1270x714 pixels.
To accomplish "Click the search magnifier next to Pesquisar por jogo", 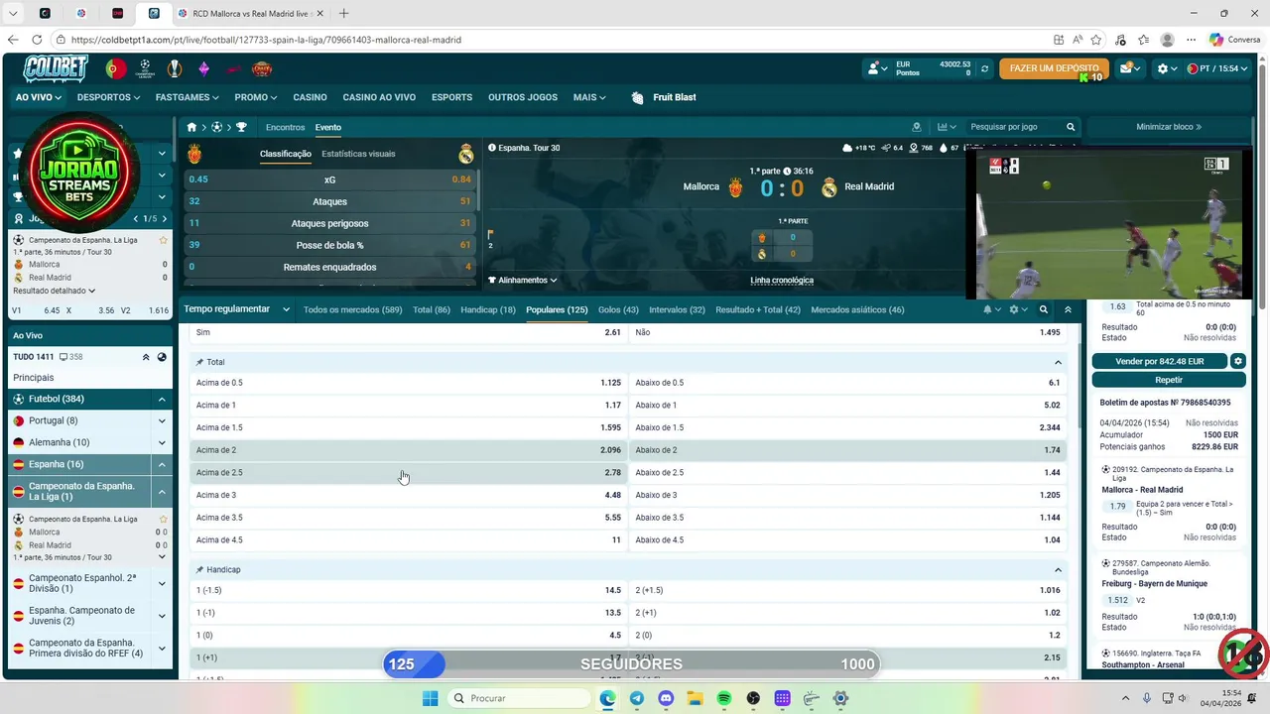I will click(x=1071, y=127).
